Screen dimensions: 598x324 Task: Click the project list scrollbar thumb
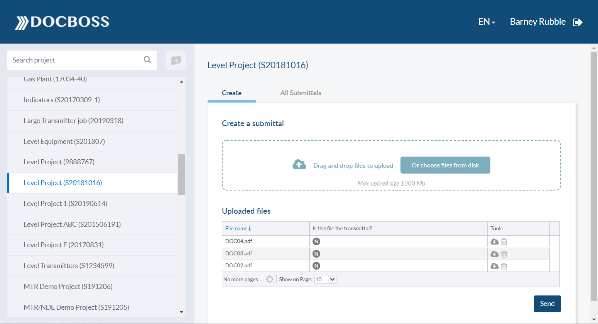[x=181, y=174]
